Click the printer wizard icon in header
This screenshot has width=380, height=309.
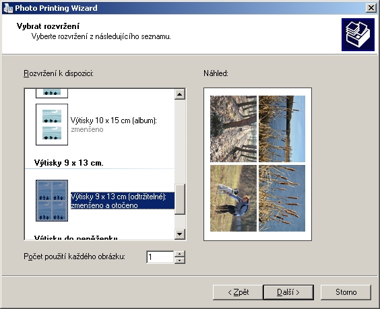[358, 34]
